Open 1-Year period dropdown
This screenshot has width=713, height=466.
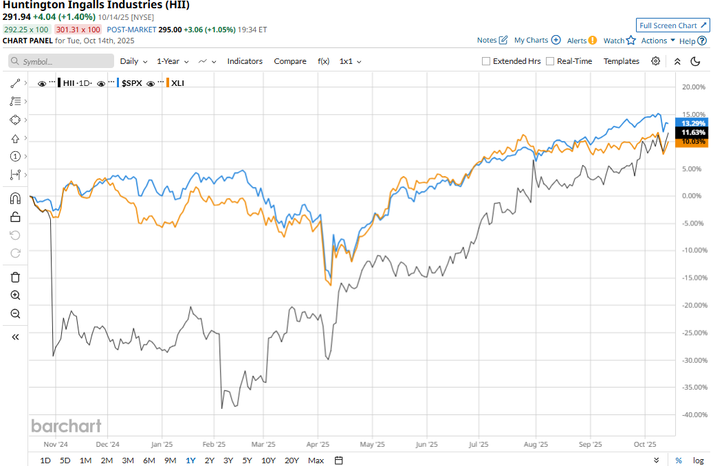tap(173, 61)
